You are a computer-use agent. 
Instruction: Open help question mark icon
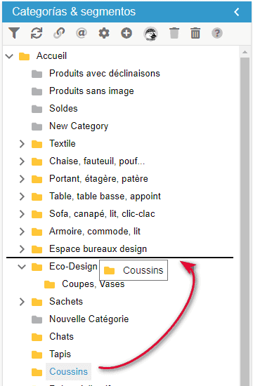tap(217, 33)
